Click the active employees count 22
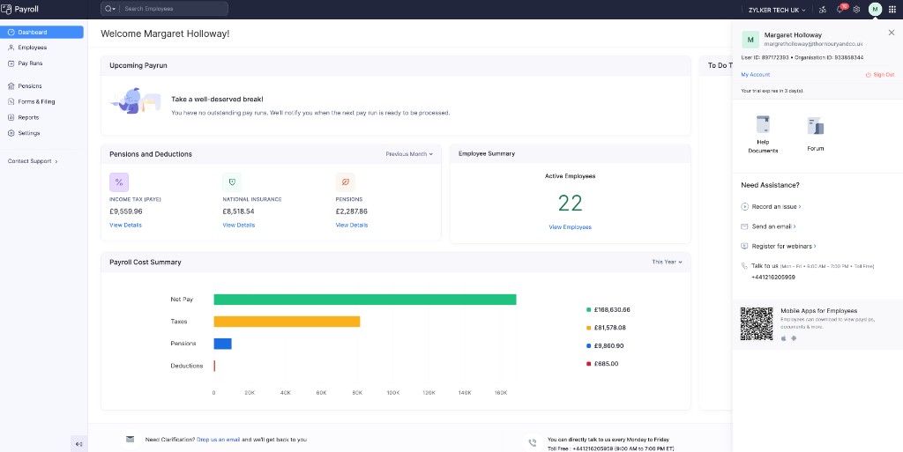This screenshot has height=452, width=903. 571,203
